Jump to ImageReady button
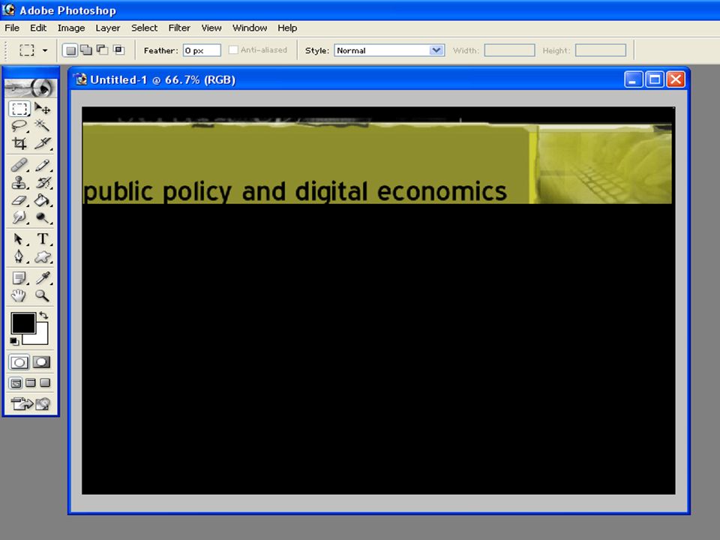 (31, 403)
